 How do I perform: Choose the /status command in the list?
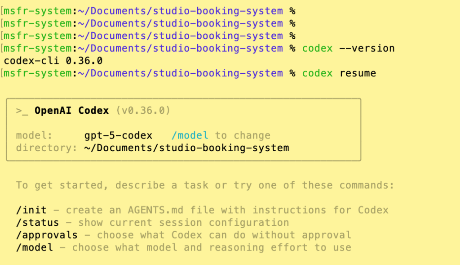37,223
